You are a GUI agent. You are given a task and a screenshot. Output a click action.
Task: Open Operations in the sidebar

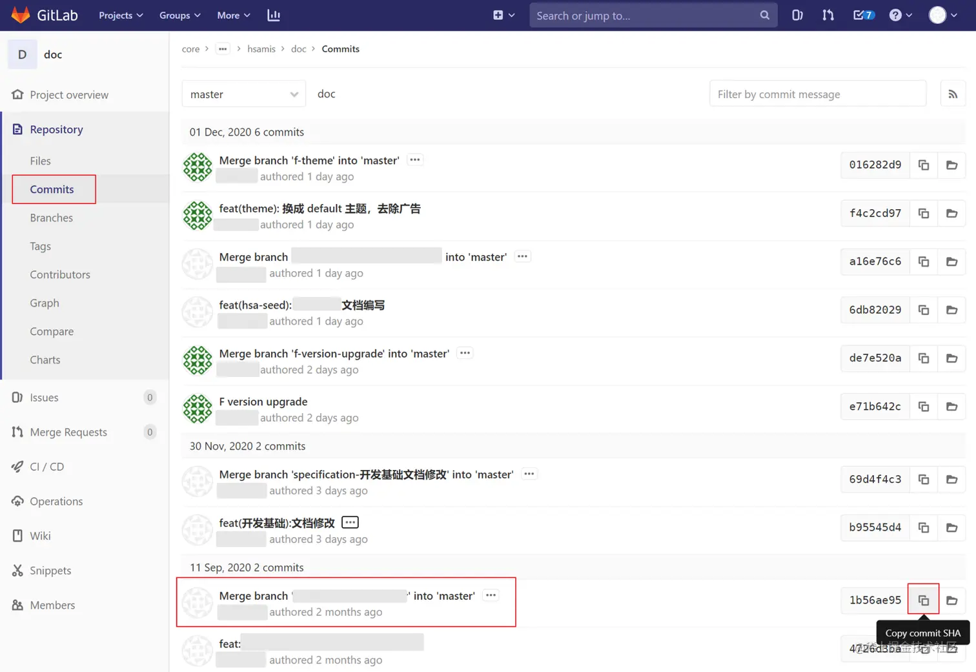tap(56, 502)
